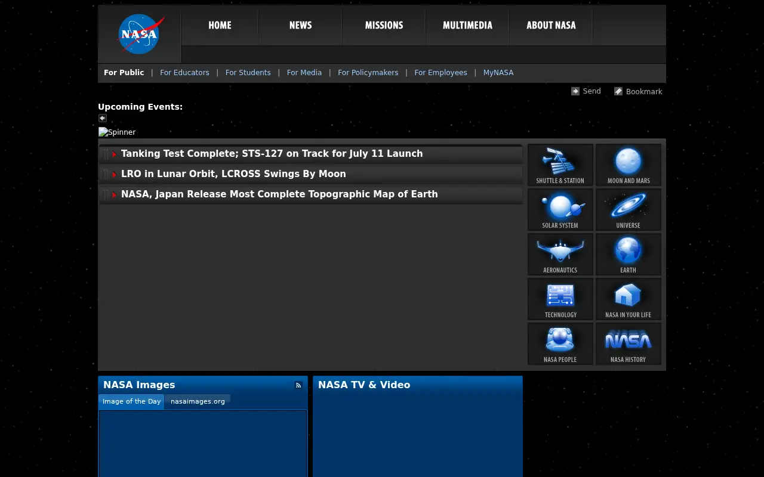Select the Solar System topic icon
Screen dimensions: 764x477
(x=560, y=210)
